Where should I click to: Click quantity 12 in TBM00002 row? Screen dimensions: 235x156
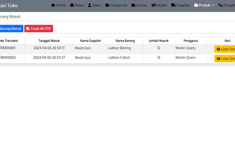[x=159, y=57]
